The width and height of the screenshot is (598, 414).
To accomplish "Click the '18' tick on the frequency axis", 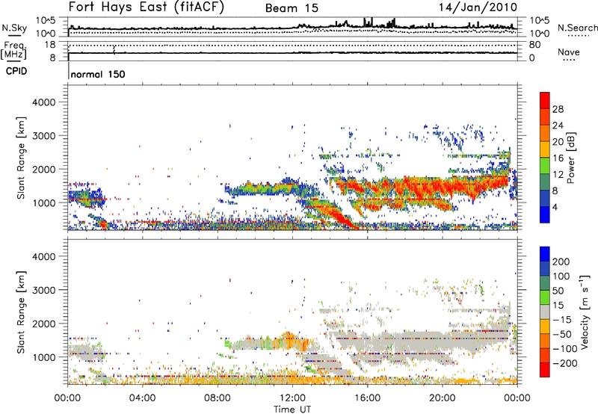I will (50, 45).
